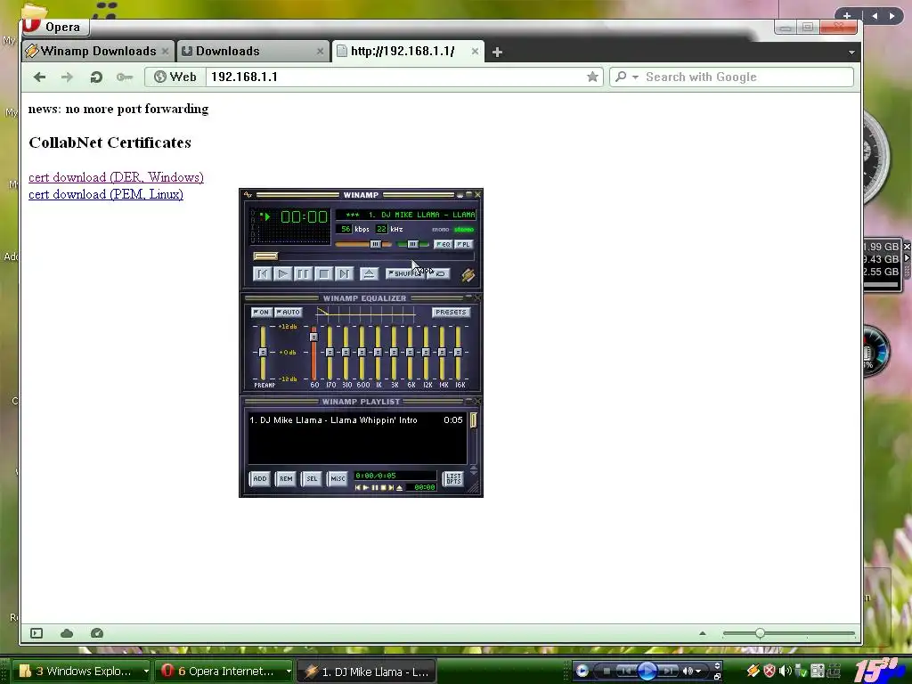Open Opera Internet taskbar group
Image resolution: width=912 pixels, height=684 pixels.
(224, 672)
